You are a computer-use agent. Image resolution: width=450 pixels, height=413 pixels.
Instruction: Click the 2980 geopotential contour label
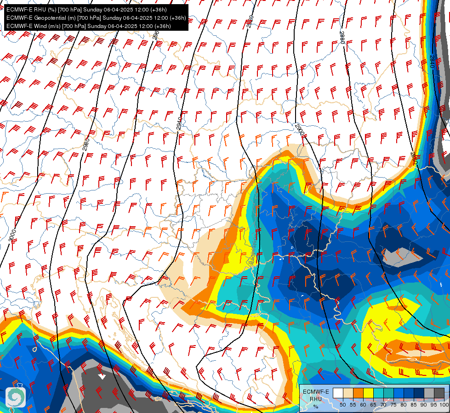pyautogui.click(x=86, y=145)
